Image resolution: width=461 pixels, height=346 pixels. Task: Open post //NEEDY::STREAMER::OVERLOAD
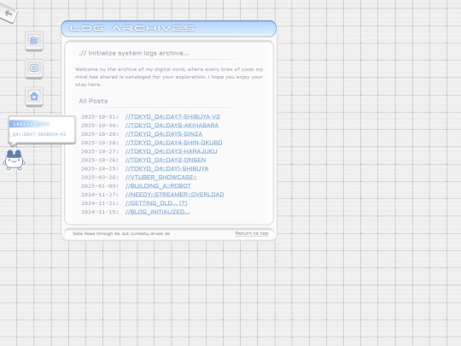tap(175, 195)
